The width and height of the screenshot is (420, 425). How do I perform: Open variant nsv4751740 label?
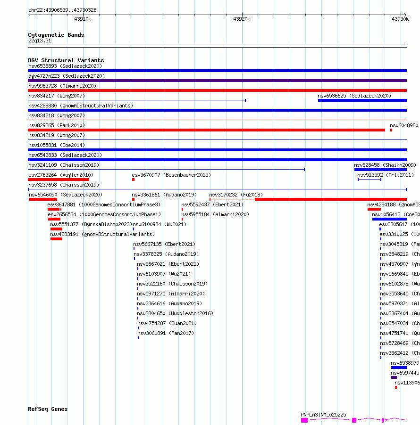pyautogui.click(x=394, y=334)
